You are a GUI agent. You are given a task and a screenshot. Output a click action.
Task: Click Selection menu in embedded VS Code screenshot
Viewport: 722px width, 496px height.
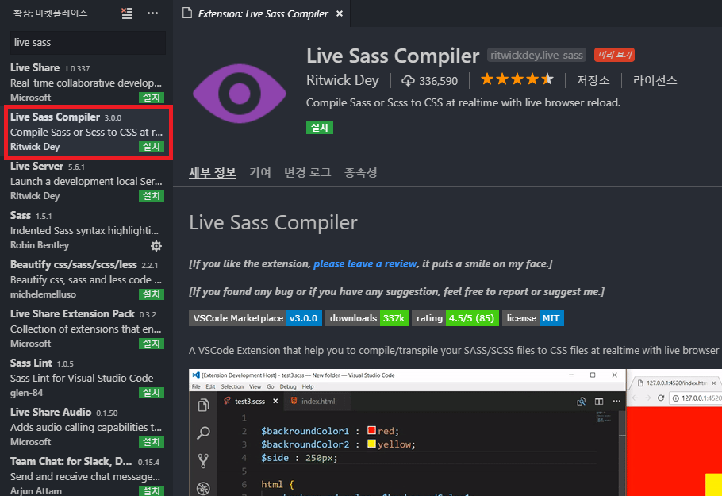pos(232,386)
